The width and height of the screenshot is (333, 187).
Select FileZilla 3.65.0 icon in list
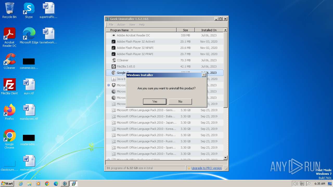113,66
